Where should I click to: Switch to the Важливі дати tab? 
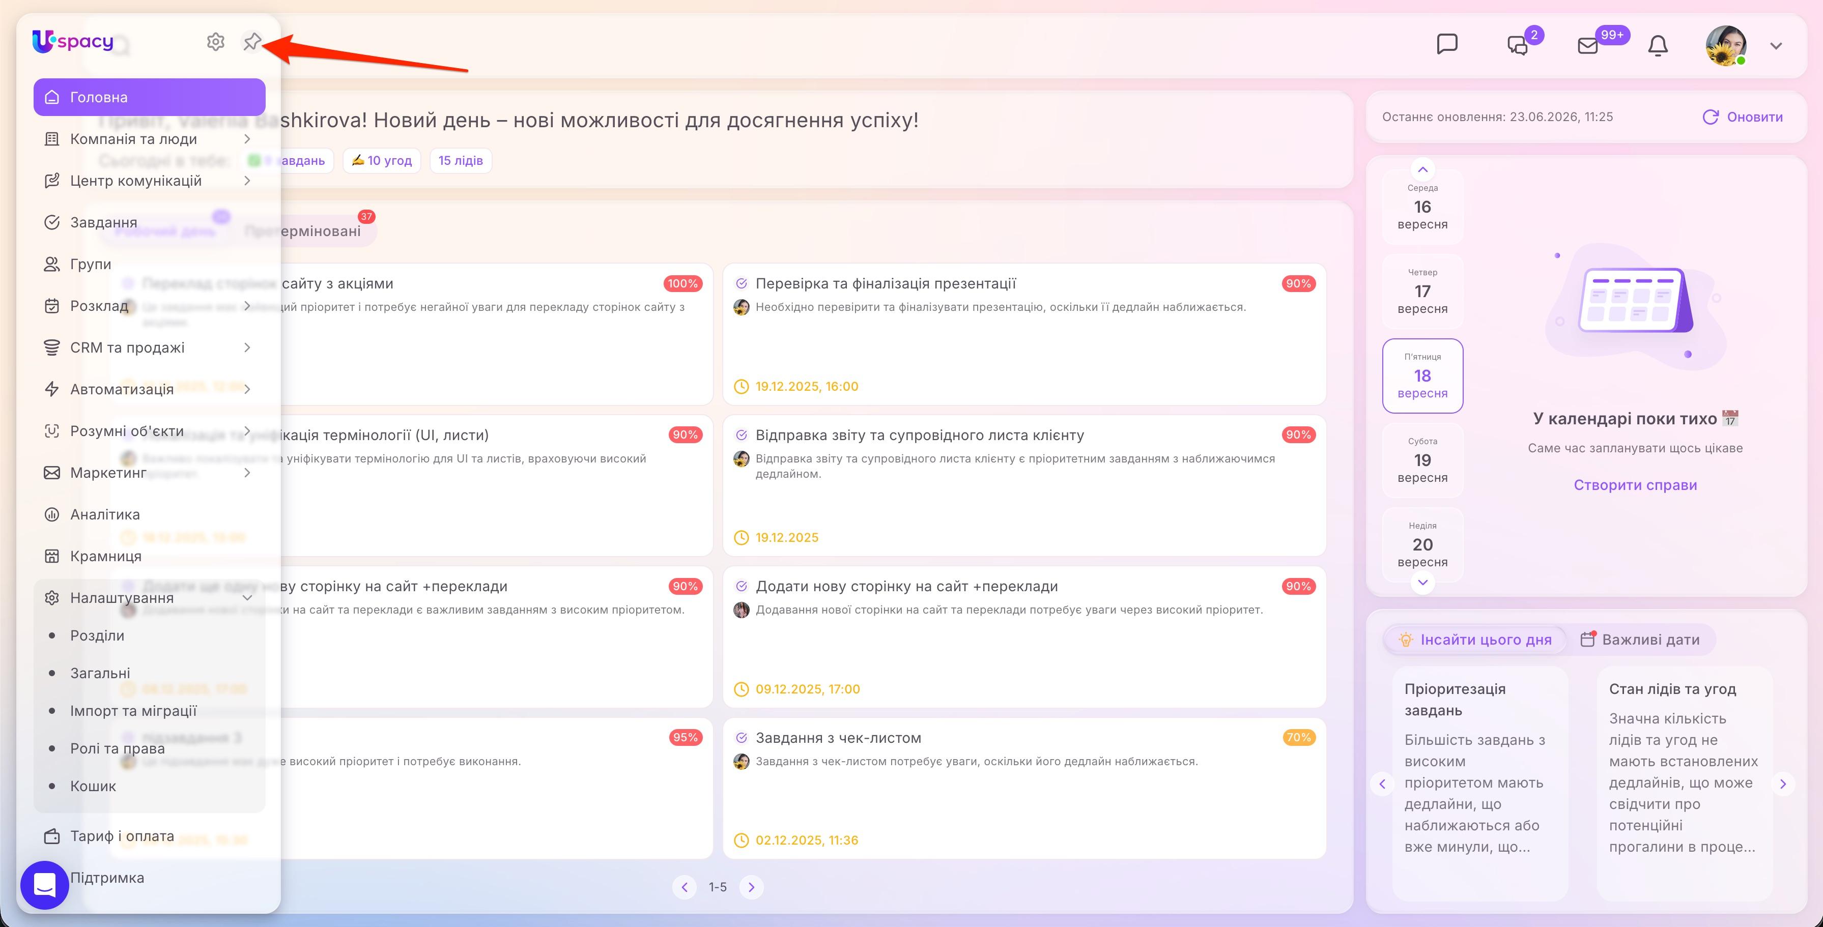pyautogui.click(x=1640, y=640)
